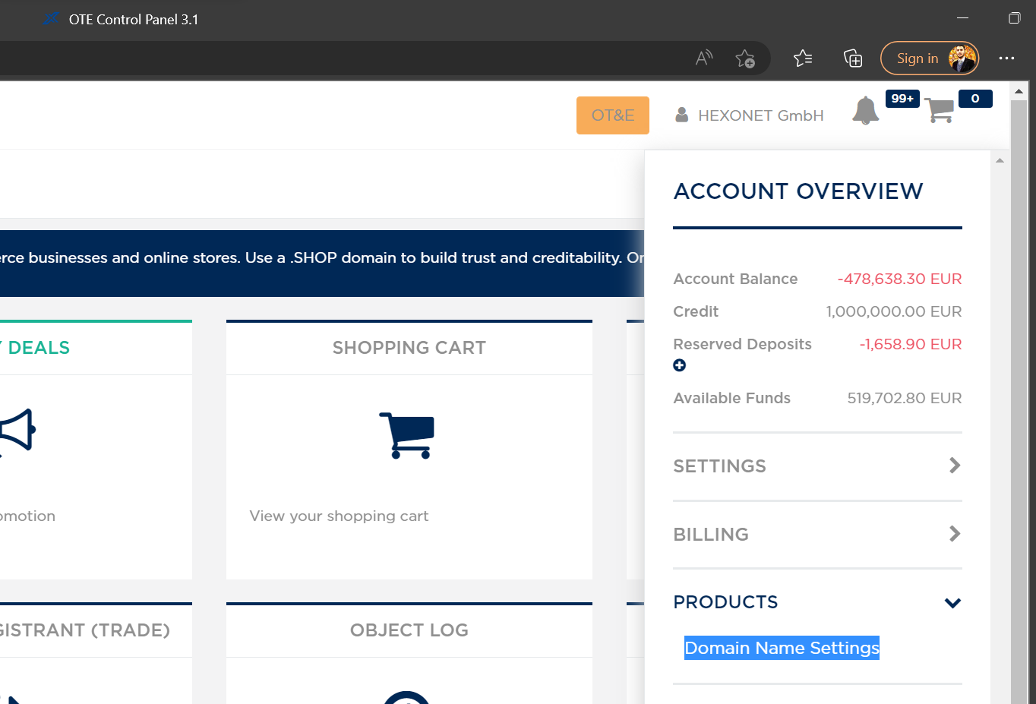The height and width of the screenshot is (704, 1036).
Task: Click the browser Sign in button
Action: [929, 58]
